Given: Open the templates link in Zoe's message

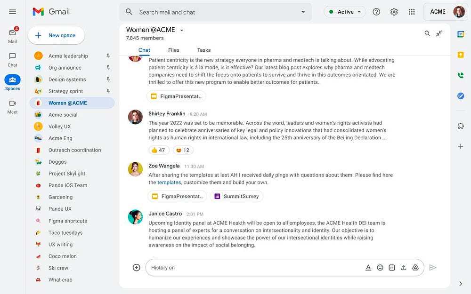Looking at the screenshot, I should pyautogui.click(x=169, y=183).
